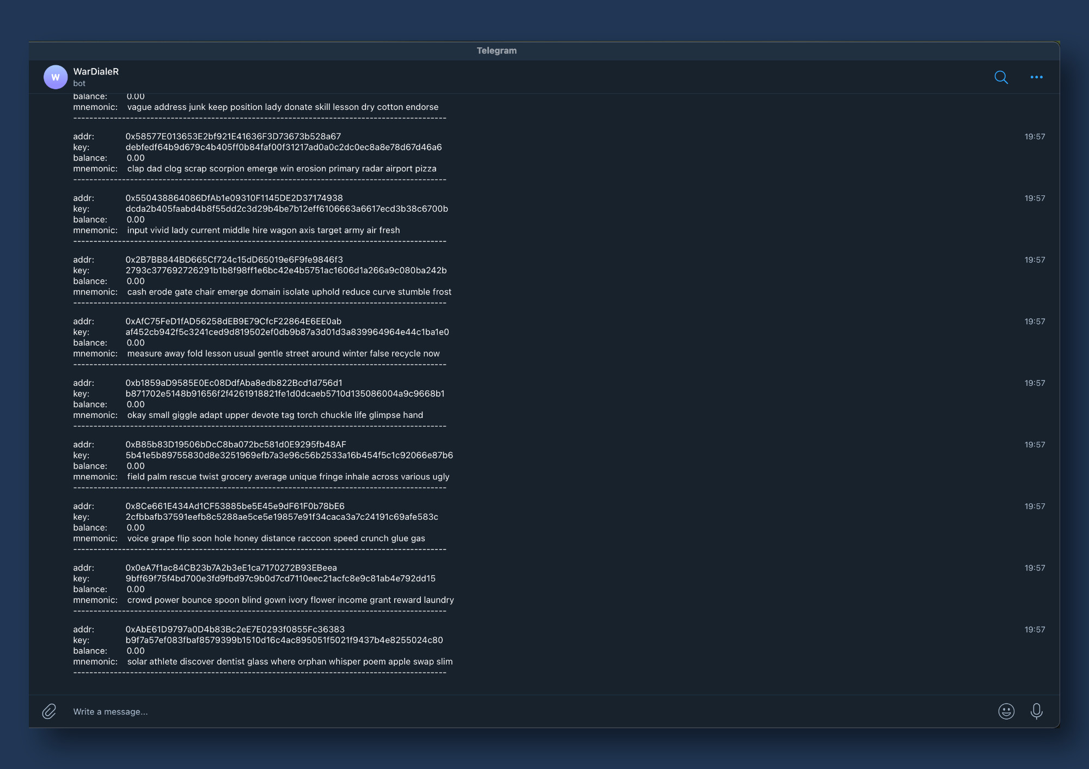1089x769 pixels.
Task: Click mnemonic 'field palm rescue twist grocery'
Action: pyautogui.click(x=288, y=477)
